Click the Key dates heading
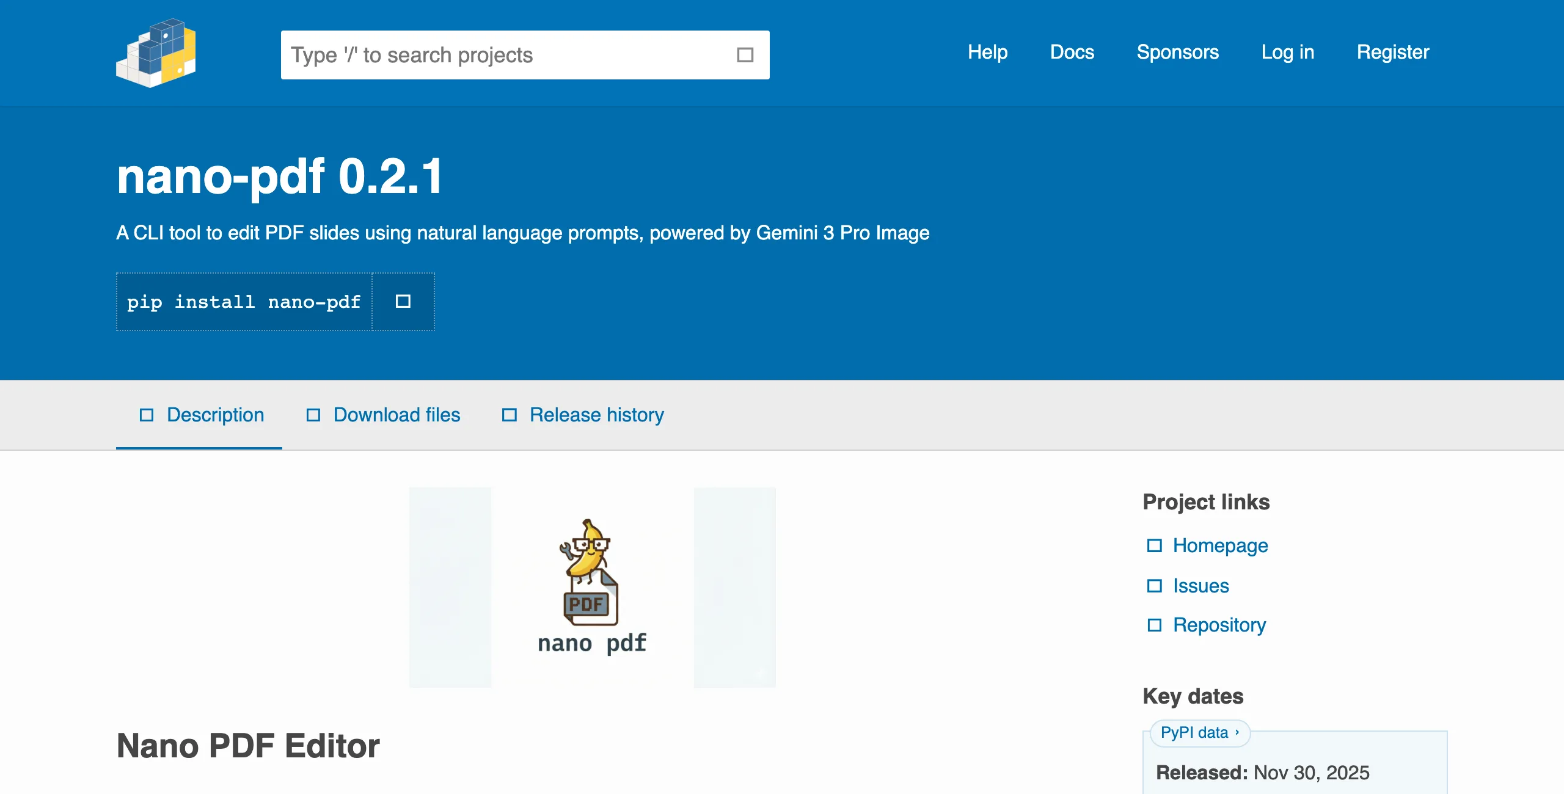This screenshot has height=794, width=1564. pos(1193,696)
